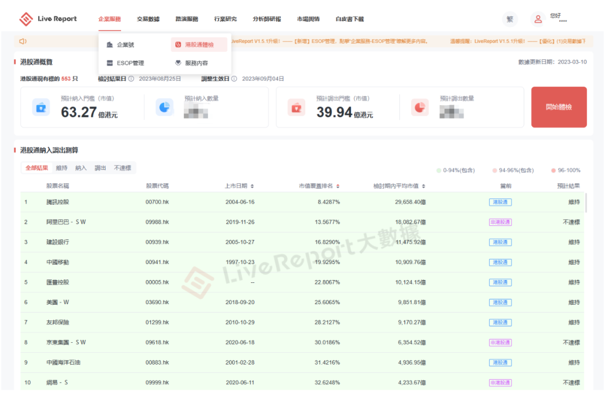The height and width of the screenshot is (397, 605).
Task: Sort by 檢討期內平均市值 column arrows
Action: tap(424, 186)
